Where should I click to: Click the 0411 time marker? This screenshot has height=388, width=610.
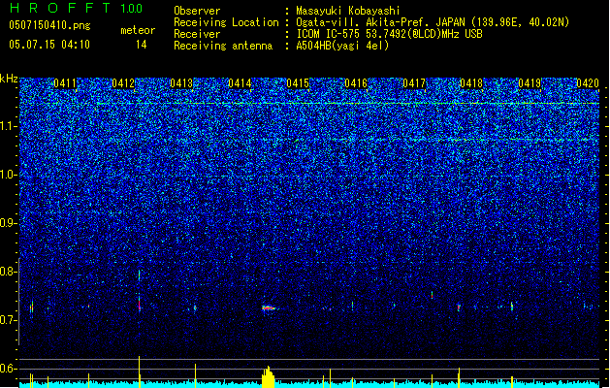[65, 83]
